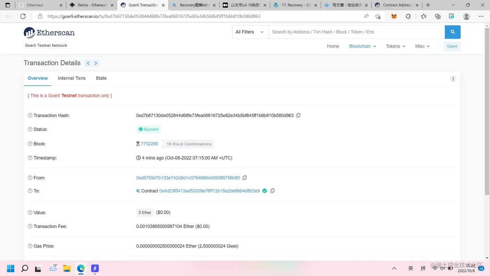
Task: Copy the transaction hash to clipboard
Action: coord(298,115)
